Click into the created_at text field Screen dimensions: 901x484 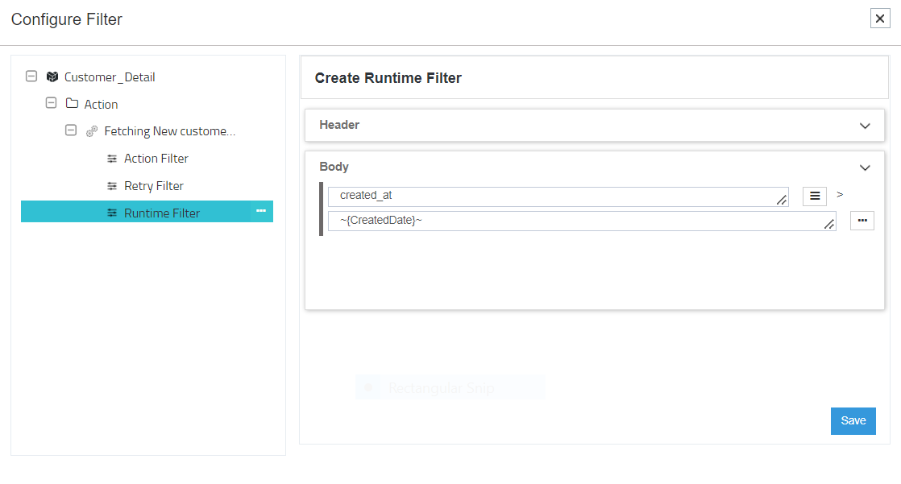point(556,196)
